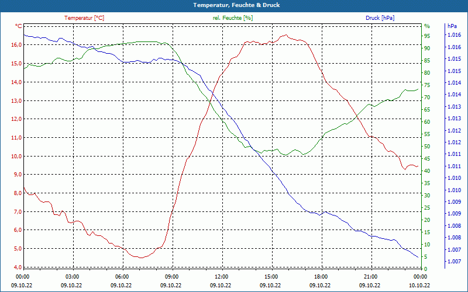
Task: Click the '7,0' temperature axis value
Action: coord(18,212)
